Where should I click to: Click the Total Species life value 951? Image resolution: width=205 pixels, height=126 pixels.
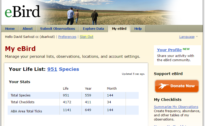click(66, 95)
